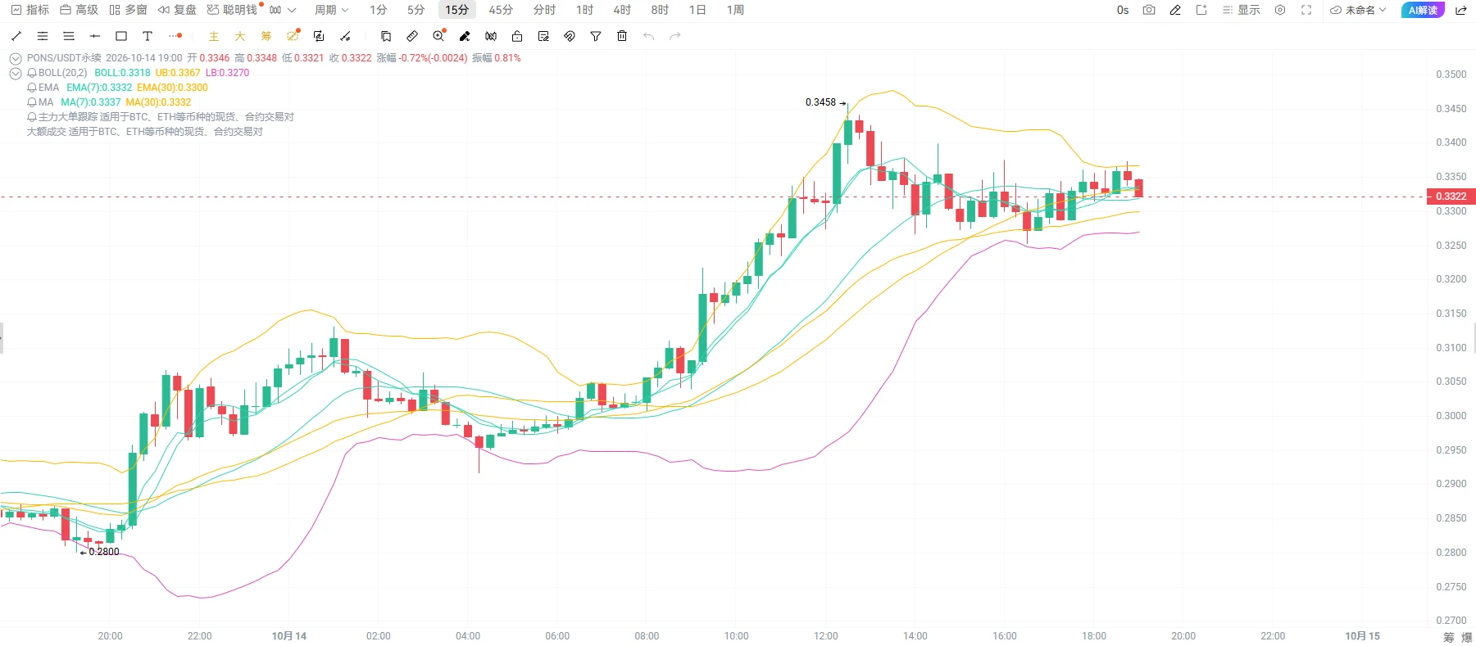Select the trend line drawing tool
Viewport: 1476px width, 646px height.
pyautogui.click(x=16, y=36)
